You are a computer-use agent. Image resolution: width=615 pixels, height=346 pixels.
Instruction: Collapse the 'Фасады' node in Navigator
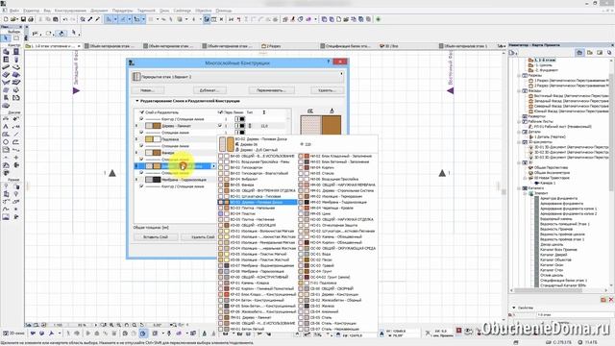(519, 90)
